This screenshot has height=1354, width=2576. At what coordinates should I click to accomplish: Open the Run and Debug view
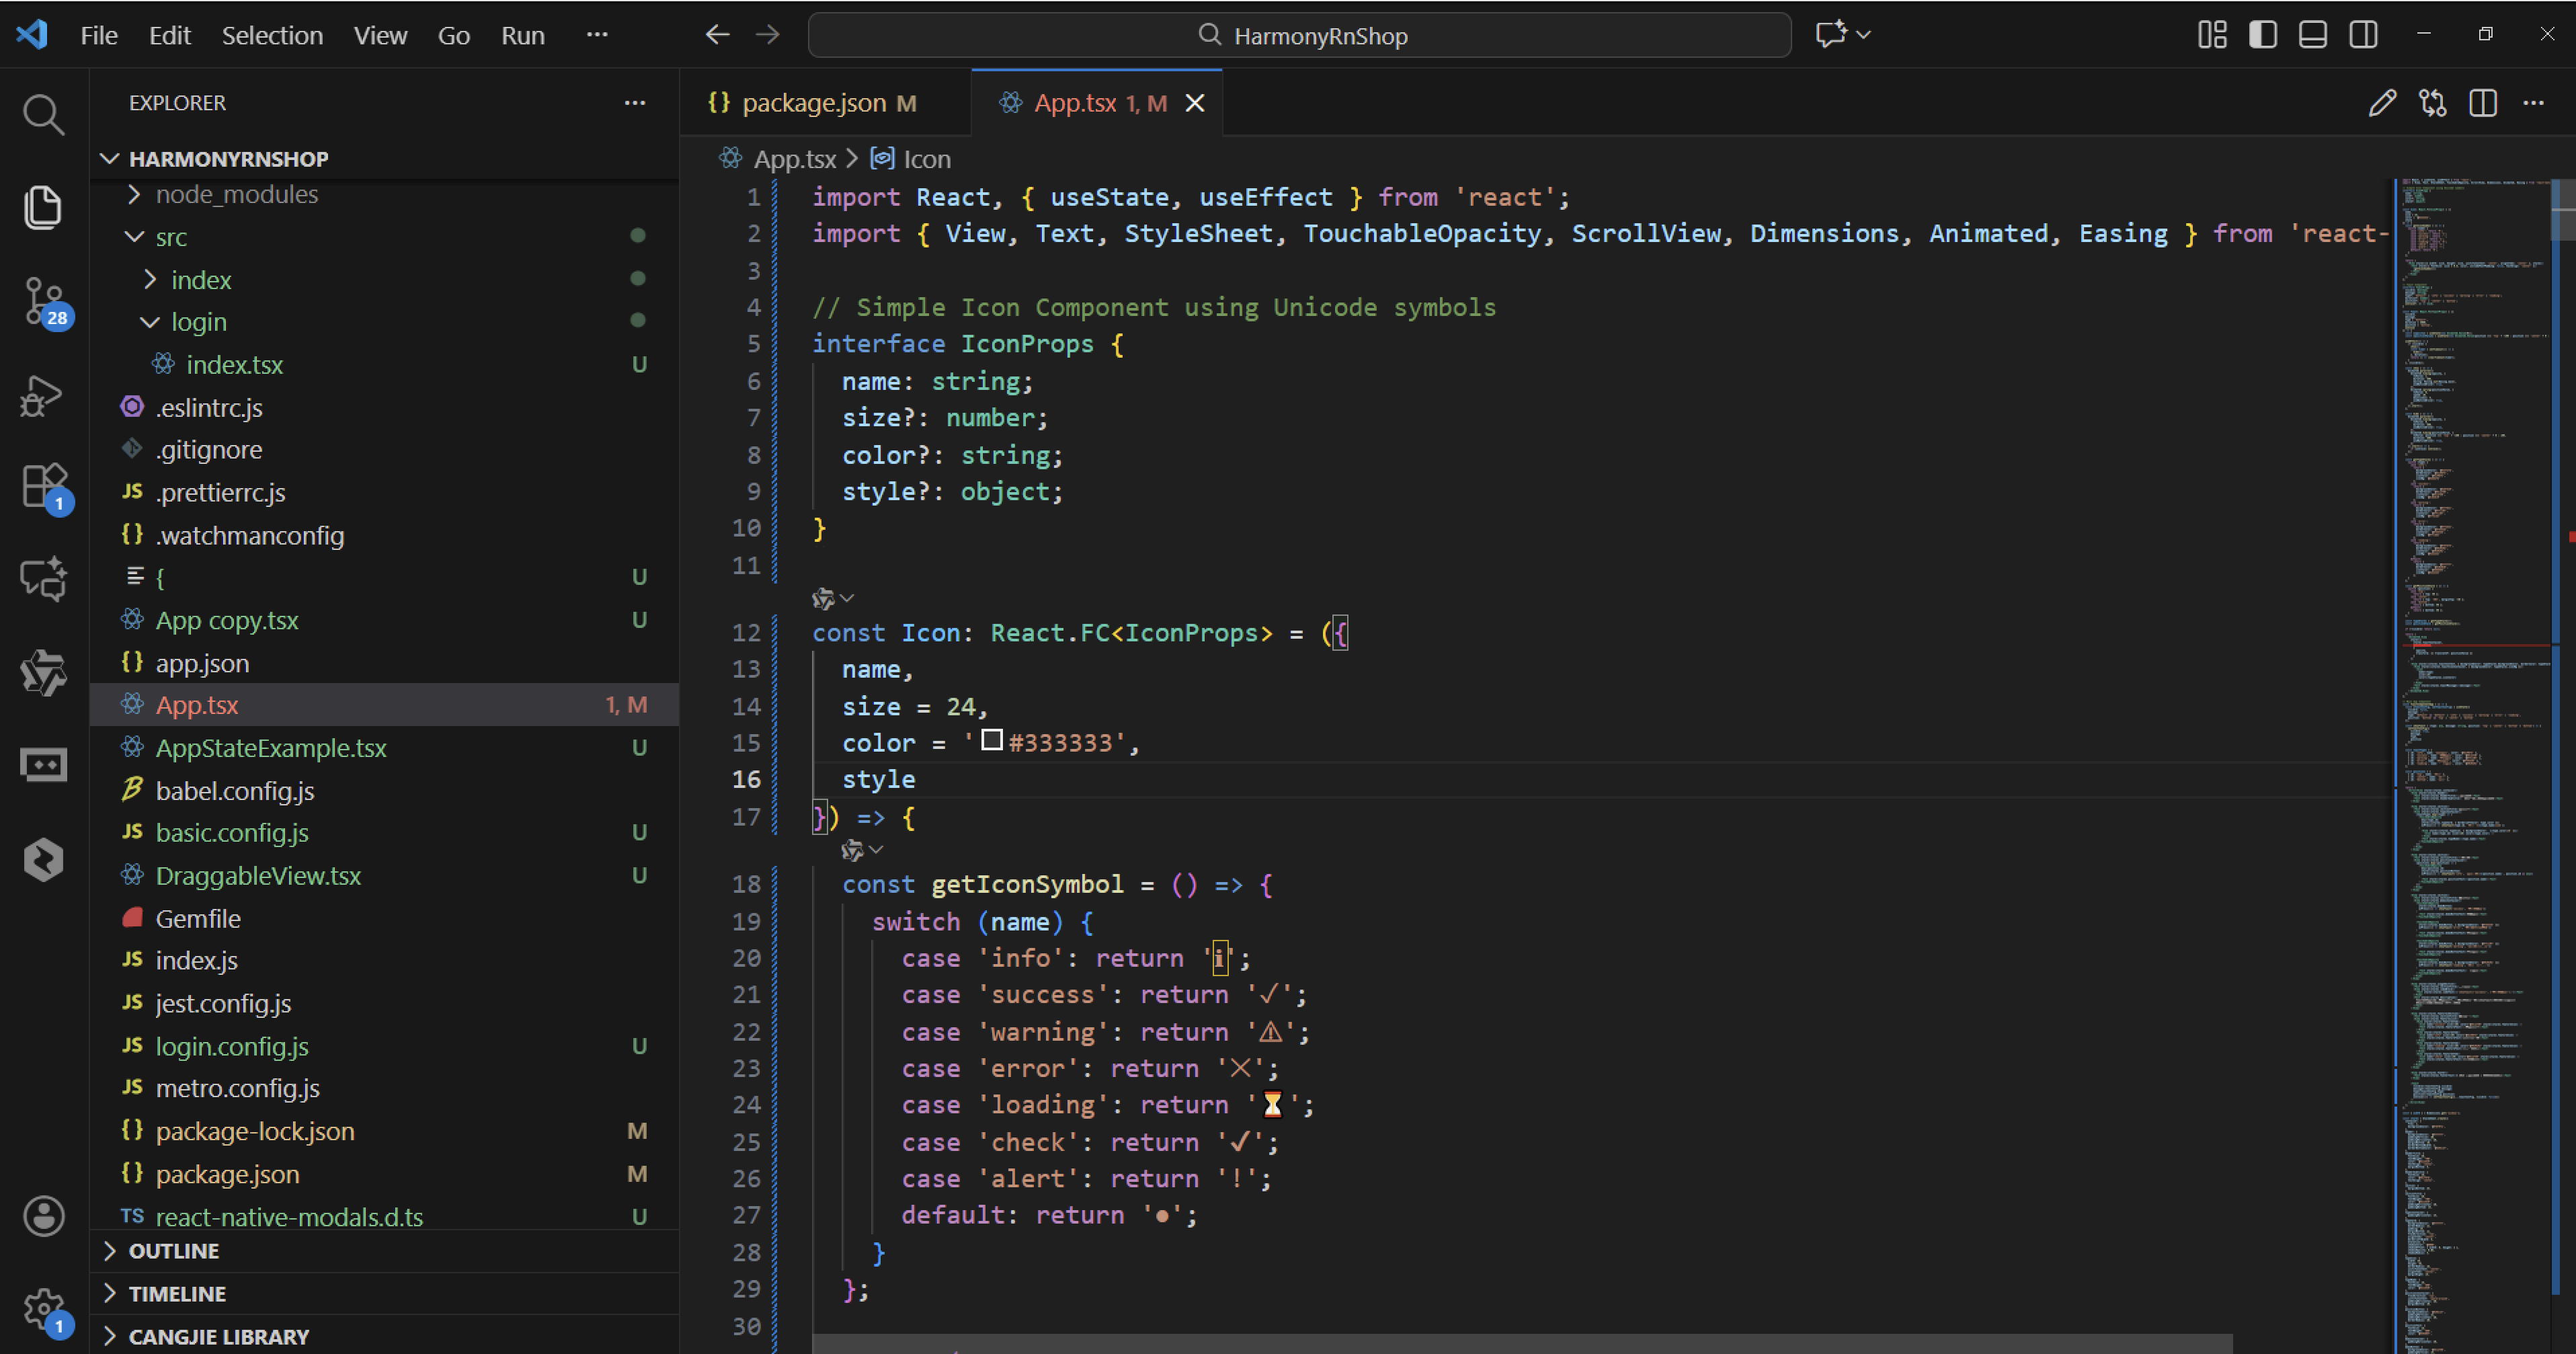43,396
